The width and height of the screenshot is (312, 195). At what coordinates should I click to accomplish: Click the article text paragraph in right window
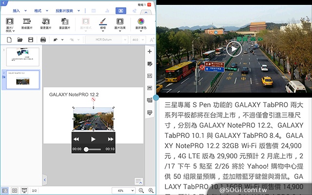tap(234, 147)
